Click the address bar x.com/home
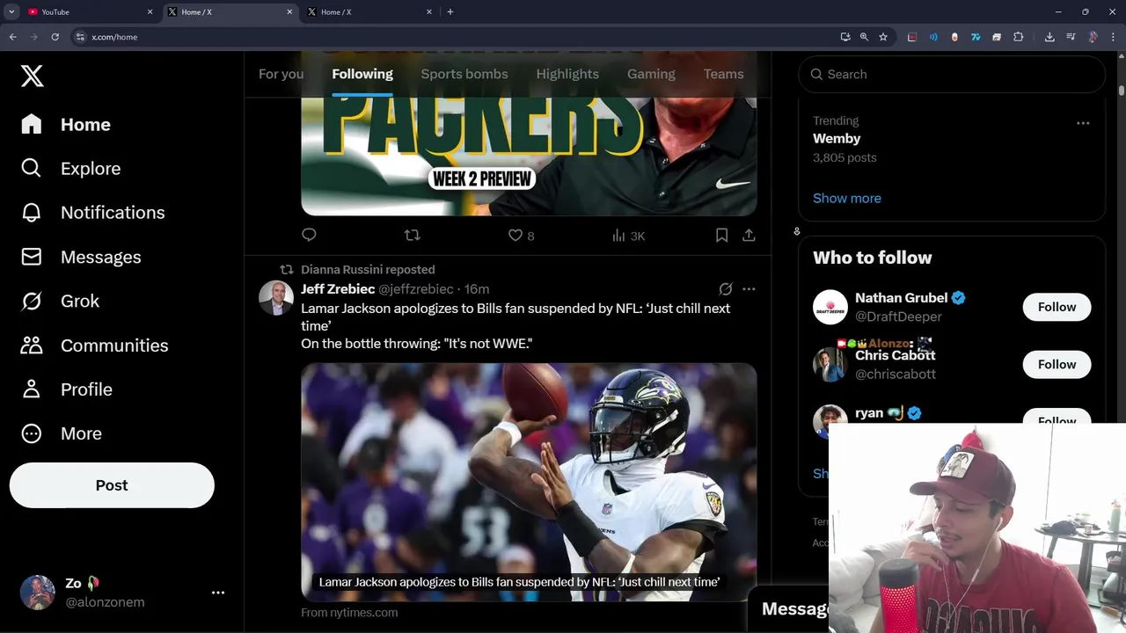Image resolution: width=1126 pixels, height=633 pixels. pos(114,37)
